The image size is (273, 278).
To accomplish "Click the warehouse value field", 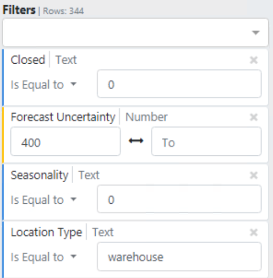I will pyautogui.click(x=179, y=256).
